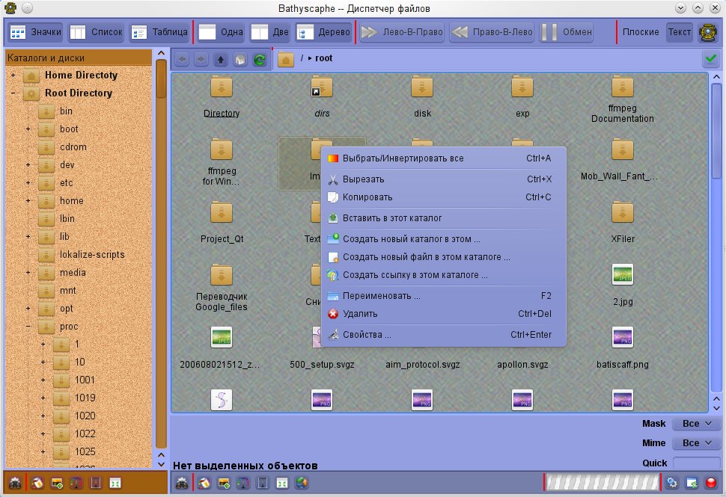
Task: Collapse the proc tree node
Action: [x=28, y=327]
